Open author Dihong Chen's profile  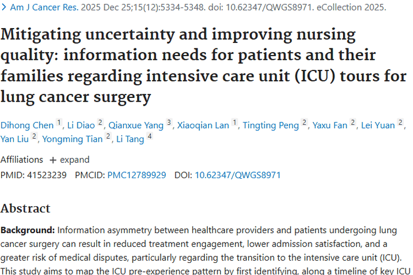click(27, 125)
